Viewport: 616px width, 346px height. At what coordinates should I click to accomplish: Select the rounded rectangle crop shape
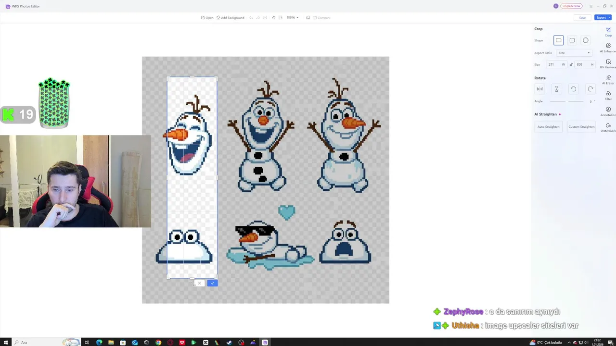(x=572, y=40)
